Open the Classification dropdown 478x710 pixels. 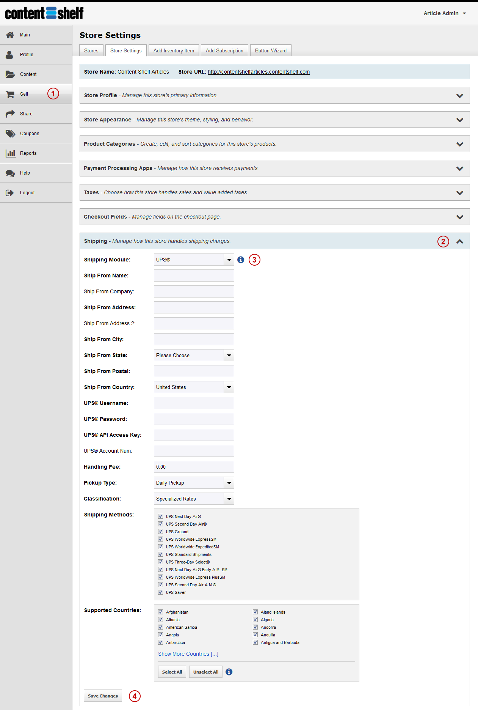point(194,499)
